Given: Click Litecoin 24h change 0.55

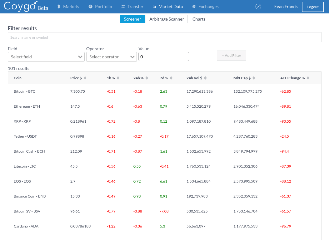Looking at the screenshot, I should point(137,166).
